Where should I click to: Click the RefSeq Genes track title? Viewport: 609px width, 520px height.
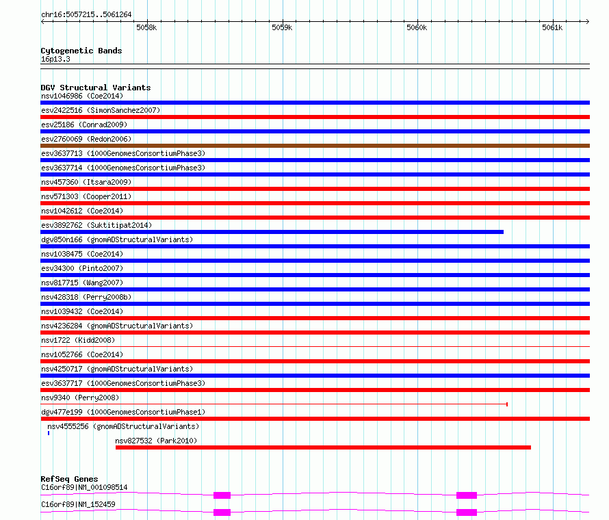point(69,479)
